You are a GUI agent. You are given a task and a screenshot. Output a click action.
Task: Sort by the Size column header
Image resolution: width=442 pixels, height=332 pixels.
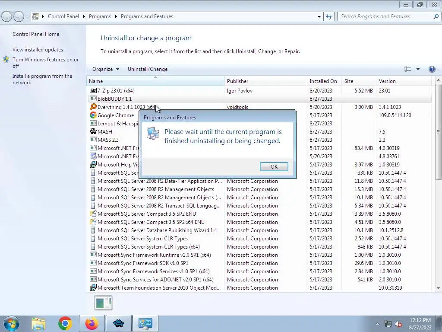[x=359, y=81]
